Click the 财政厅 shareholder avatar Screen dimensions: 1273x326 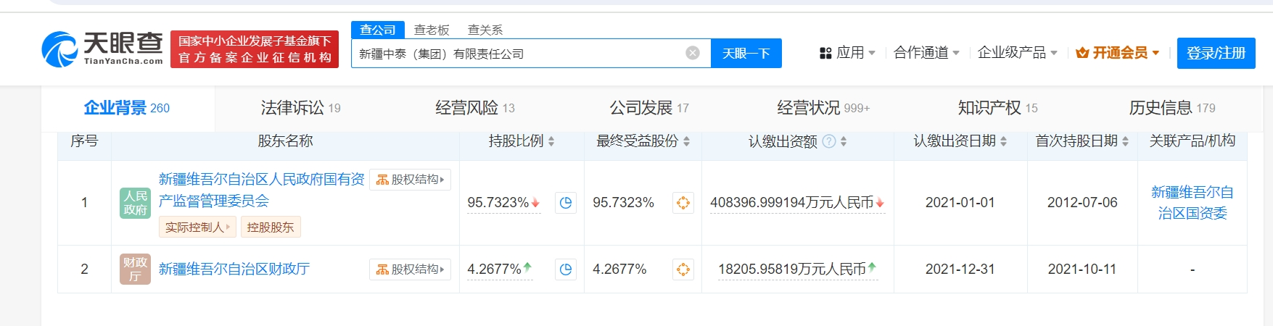(x=135, y=269)
